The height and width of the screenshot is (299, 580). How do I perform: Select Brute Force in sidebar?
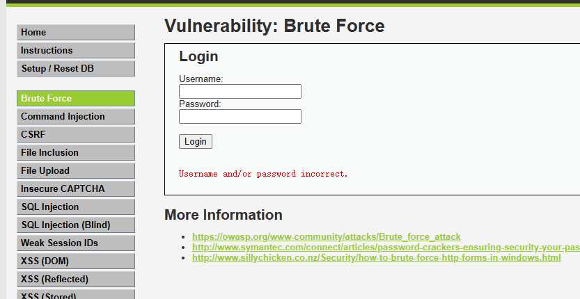(x=75, y=99)
